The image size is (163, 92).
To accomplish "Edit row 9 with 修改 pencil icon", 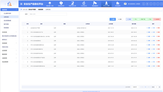I will (x=153, y=62).
